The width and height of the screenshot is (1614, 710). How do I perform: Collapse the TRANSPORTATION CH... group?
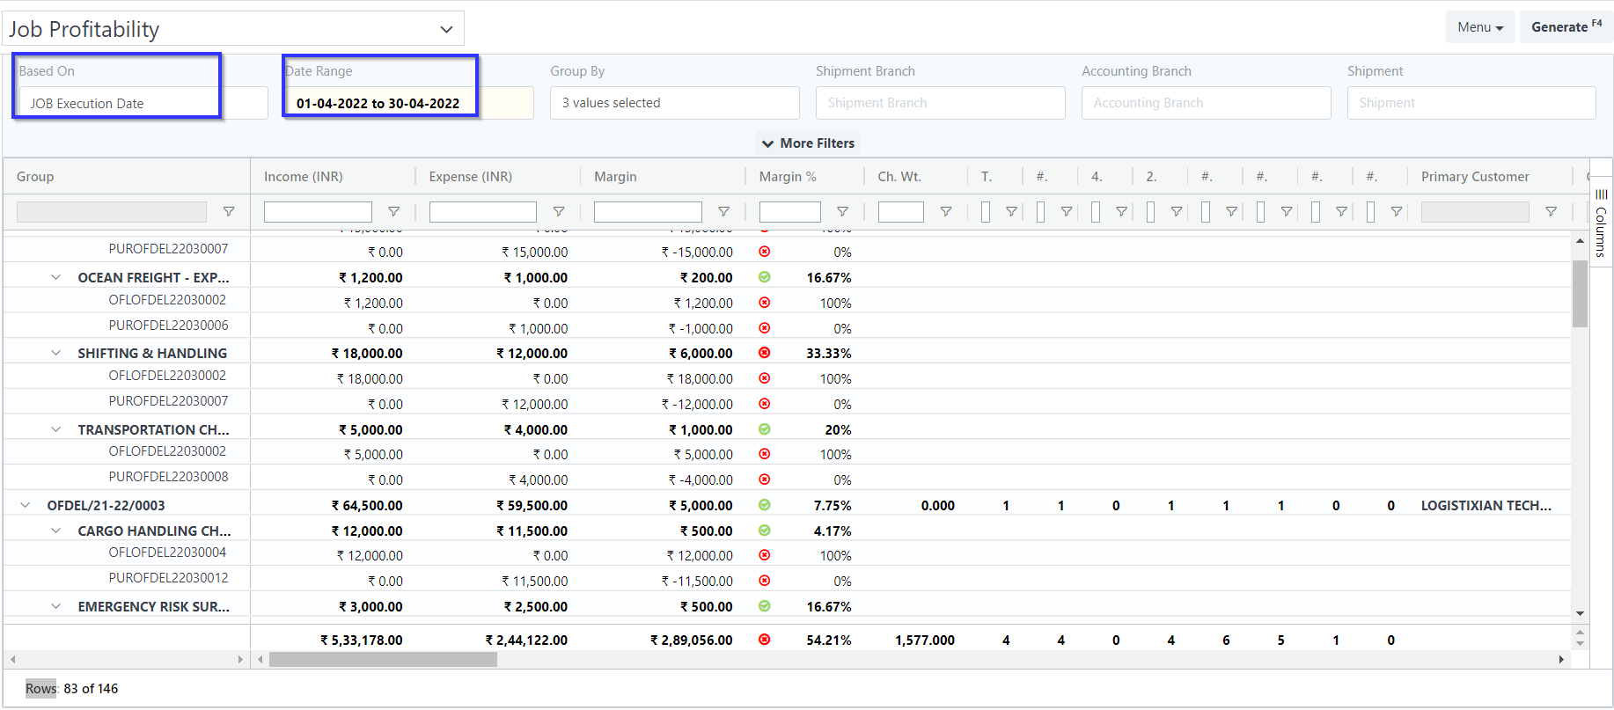(56, 429)
